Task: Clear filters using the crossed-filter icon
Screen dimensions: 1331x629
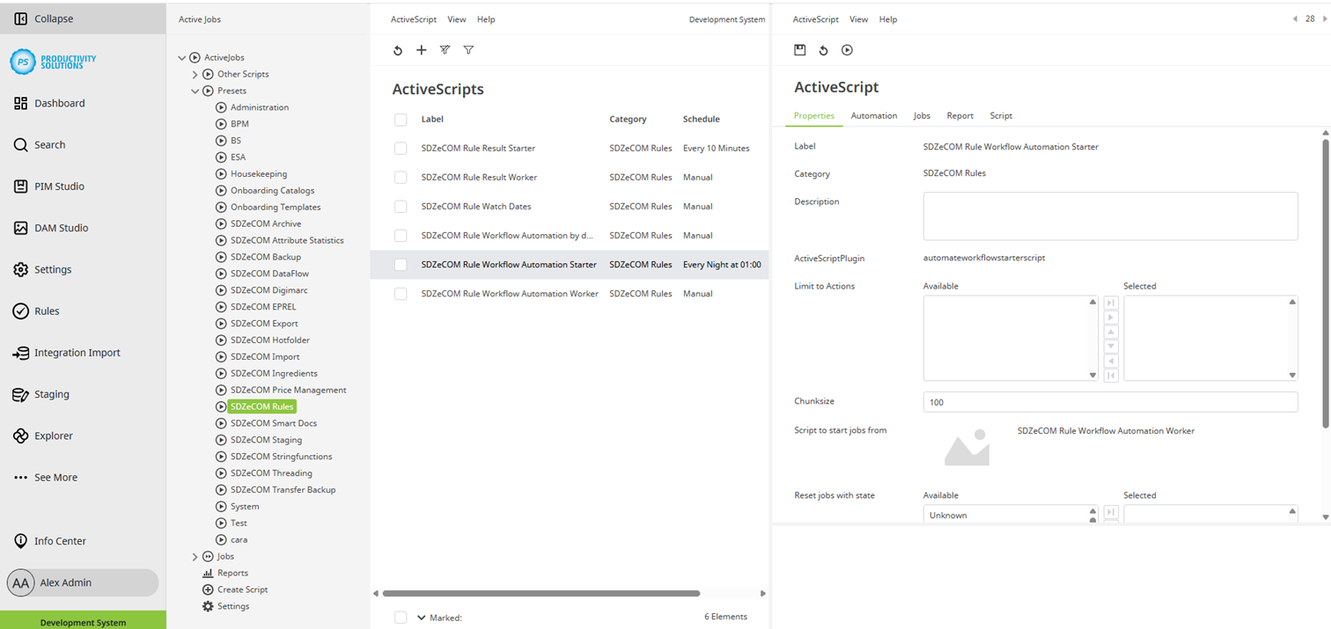Action: [x=445, y=50]
